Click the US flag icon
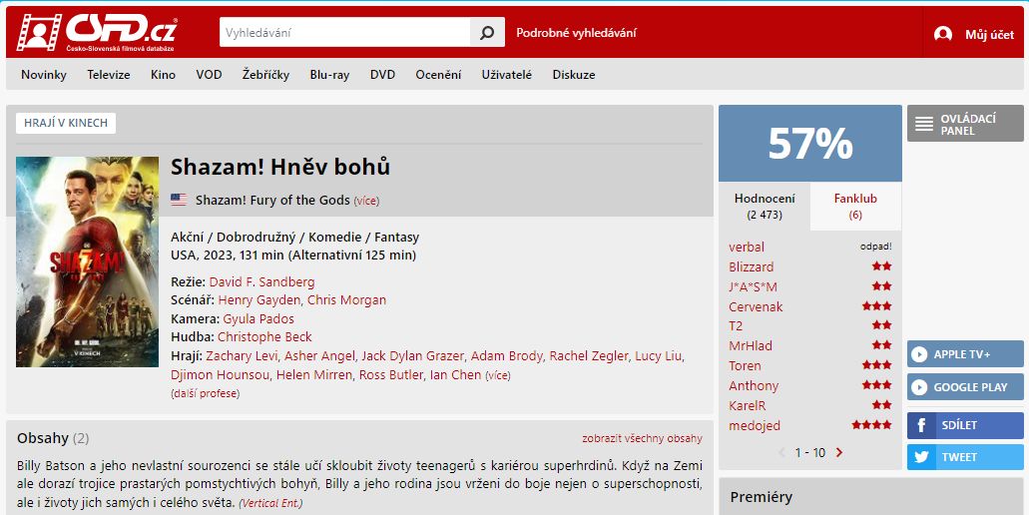The height and width of the screenshot is (515, 1029). click(x=179, y=200)
